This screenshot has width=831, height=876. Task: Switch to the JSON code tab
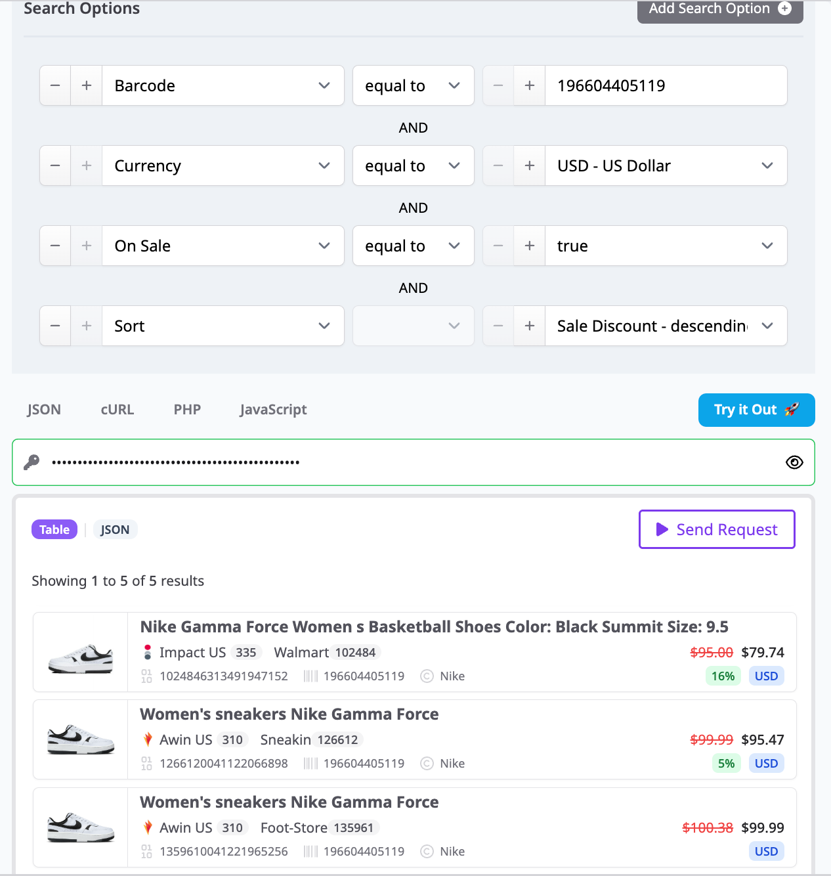point(44,409)
